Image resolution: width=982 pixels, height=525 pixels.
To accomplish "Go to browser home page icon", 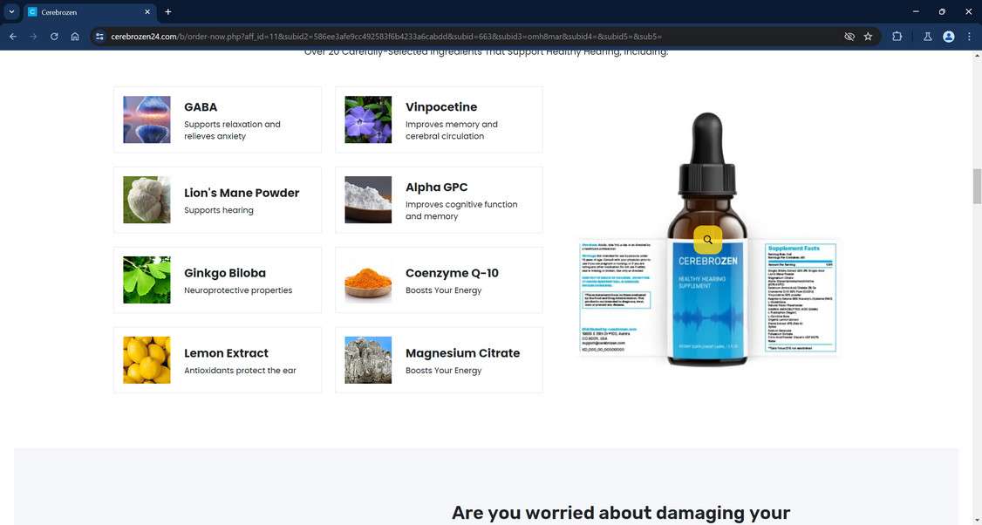I will tap(75, 37).
